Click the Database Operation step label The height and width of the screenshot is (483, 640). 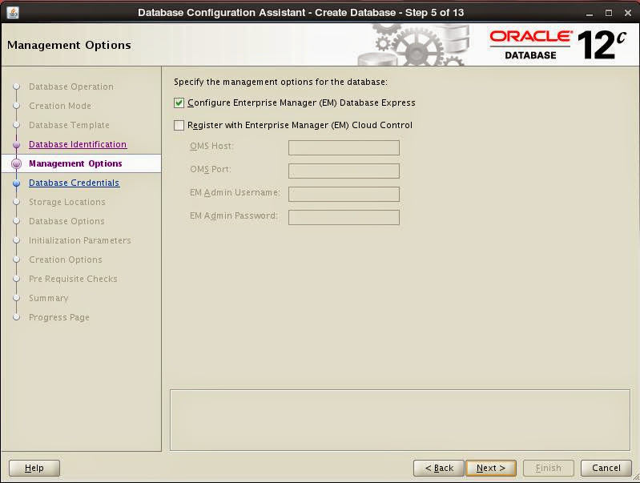pyautogui.click(x=71, y=87)
